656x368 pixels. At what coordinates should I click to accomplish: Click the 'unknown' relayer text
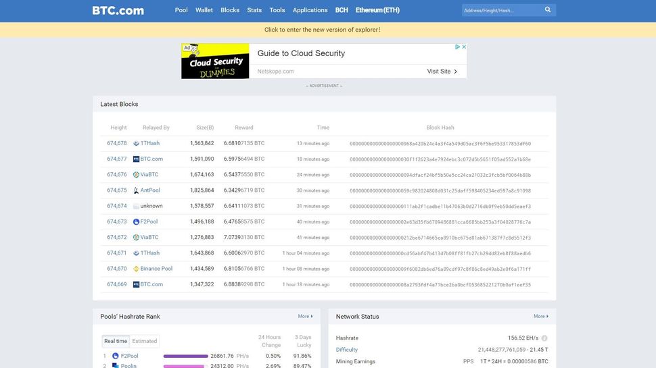click(151, 206)
